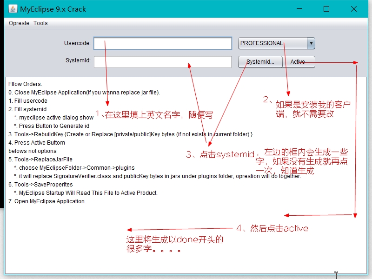Screen dimensions: 372x279
Task: Focus the SystemId input field
Action: [163, 62]
